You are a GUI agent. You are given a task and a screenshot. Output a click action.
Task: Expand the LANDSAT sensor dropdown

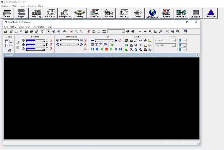pos(174,41)
